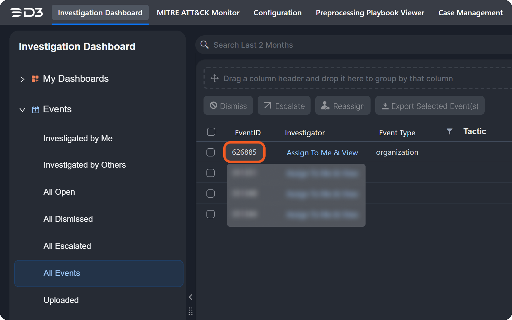
Task: Tick the last row's checkbox
Action: (211, 214)
